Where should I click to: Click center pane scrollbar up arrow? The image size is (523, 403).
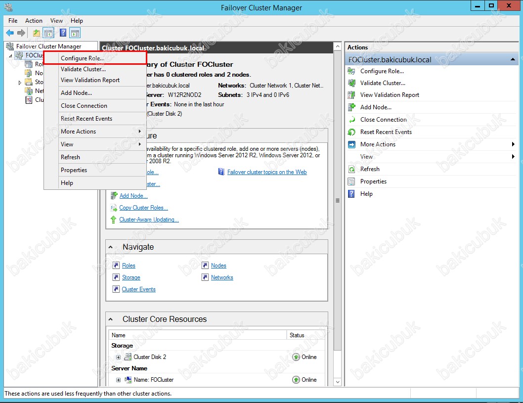click(338, 46)
